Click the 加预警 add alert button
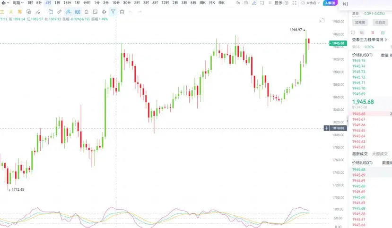392x228 pixels. point(360,23)
